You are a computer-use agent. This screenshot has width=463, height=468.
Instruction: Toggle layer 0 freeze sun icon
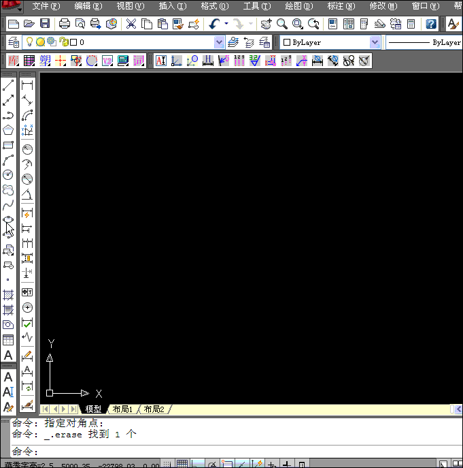[x=41, y=42]
